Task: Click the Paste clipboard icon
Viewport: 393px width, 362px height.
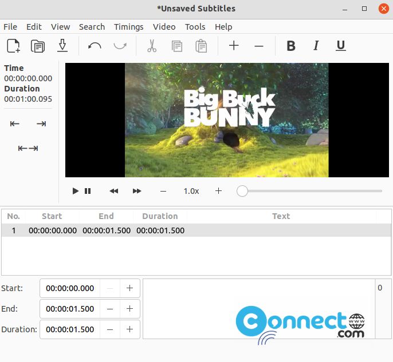Action: (201, 46)
